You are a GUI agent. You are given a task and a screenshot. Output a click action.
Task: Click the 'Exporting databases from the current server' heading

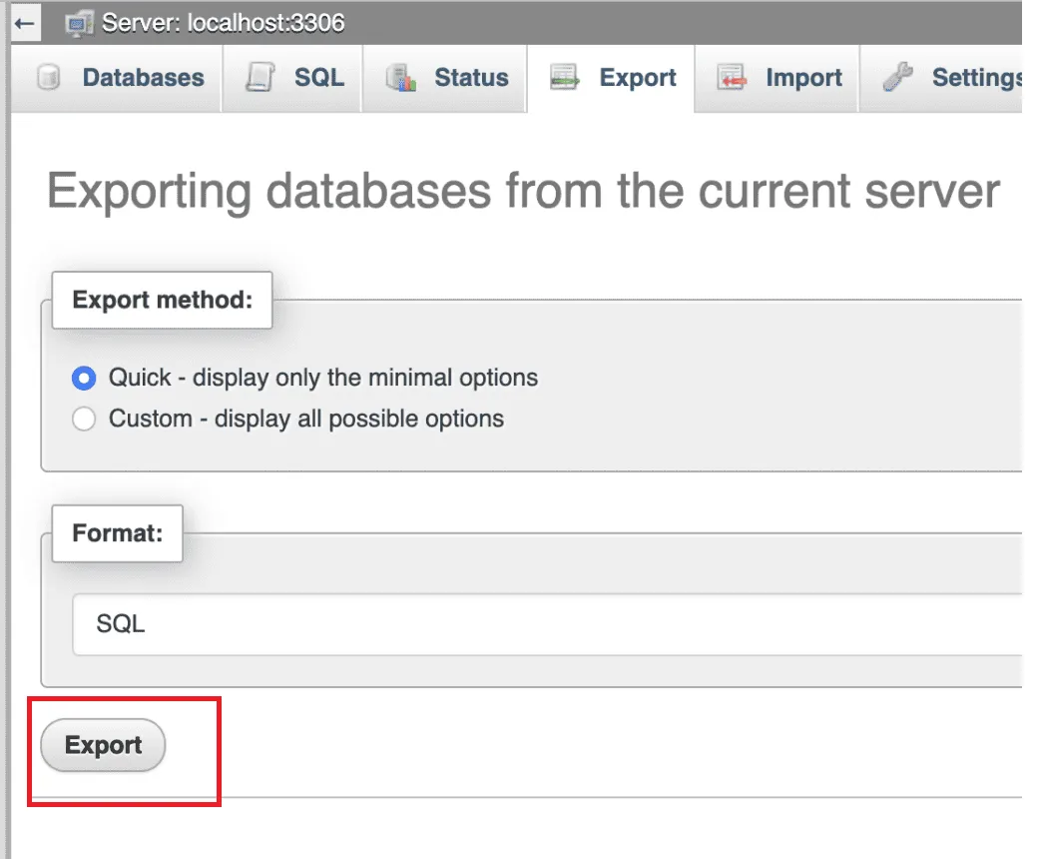coord(523,192)
